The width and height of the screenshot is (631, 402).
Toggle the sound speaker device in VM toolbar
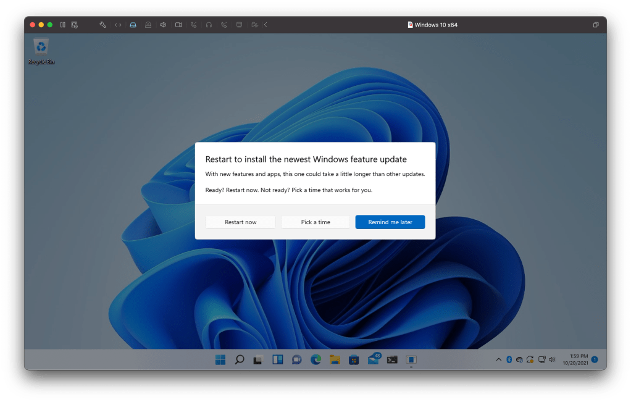click(x=163, y=25)
